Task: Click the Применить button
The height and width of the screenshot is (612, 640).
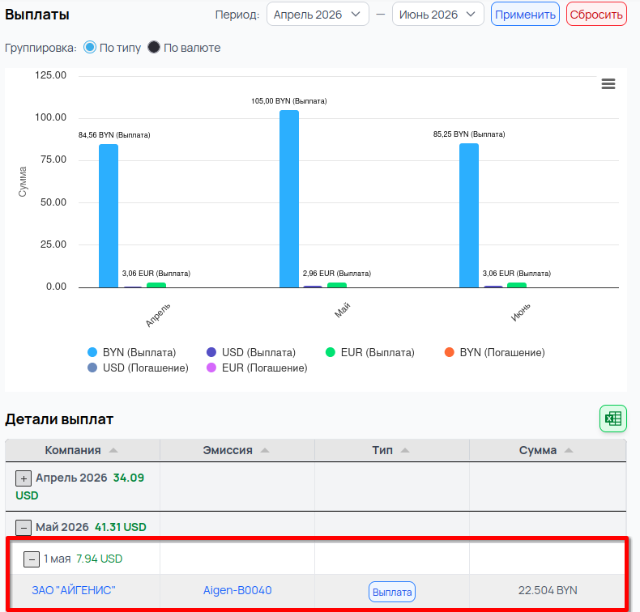Action: 525,15
